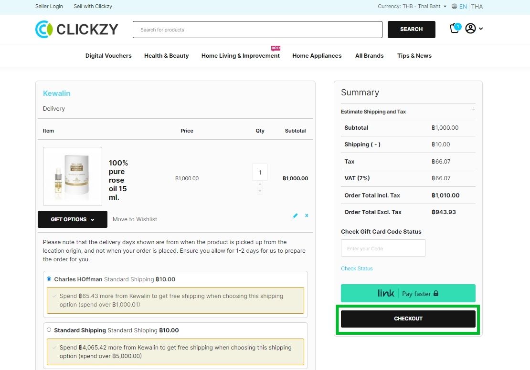Open the Currency THB dropdown
The width and height of the screenshot is (530, 370).
tap(412, 6)
